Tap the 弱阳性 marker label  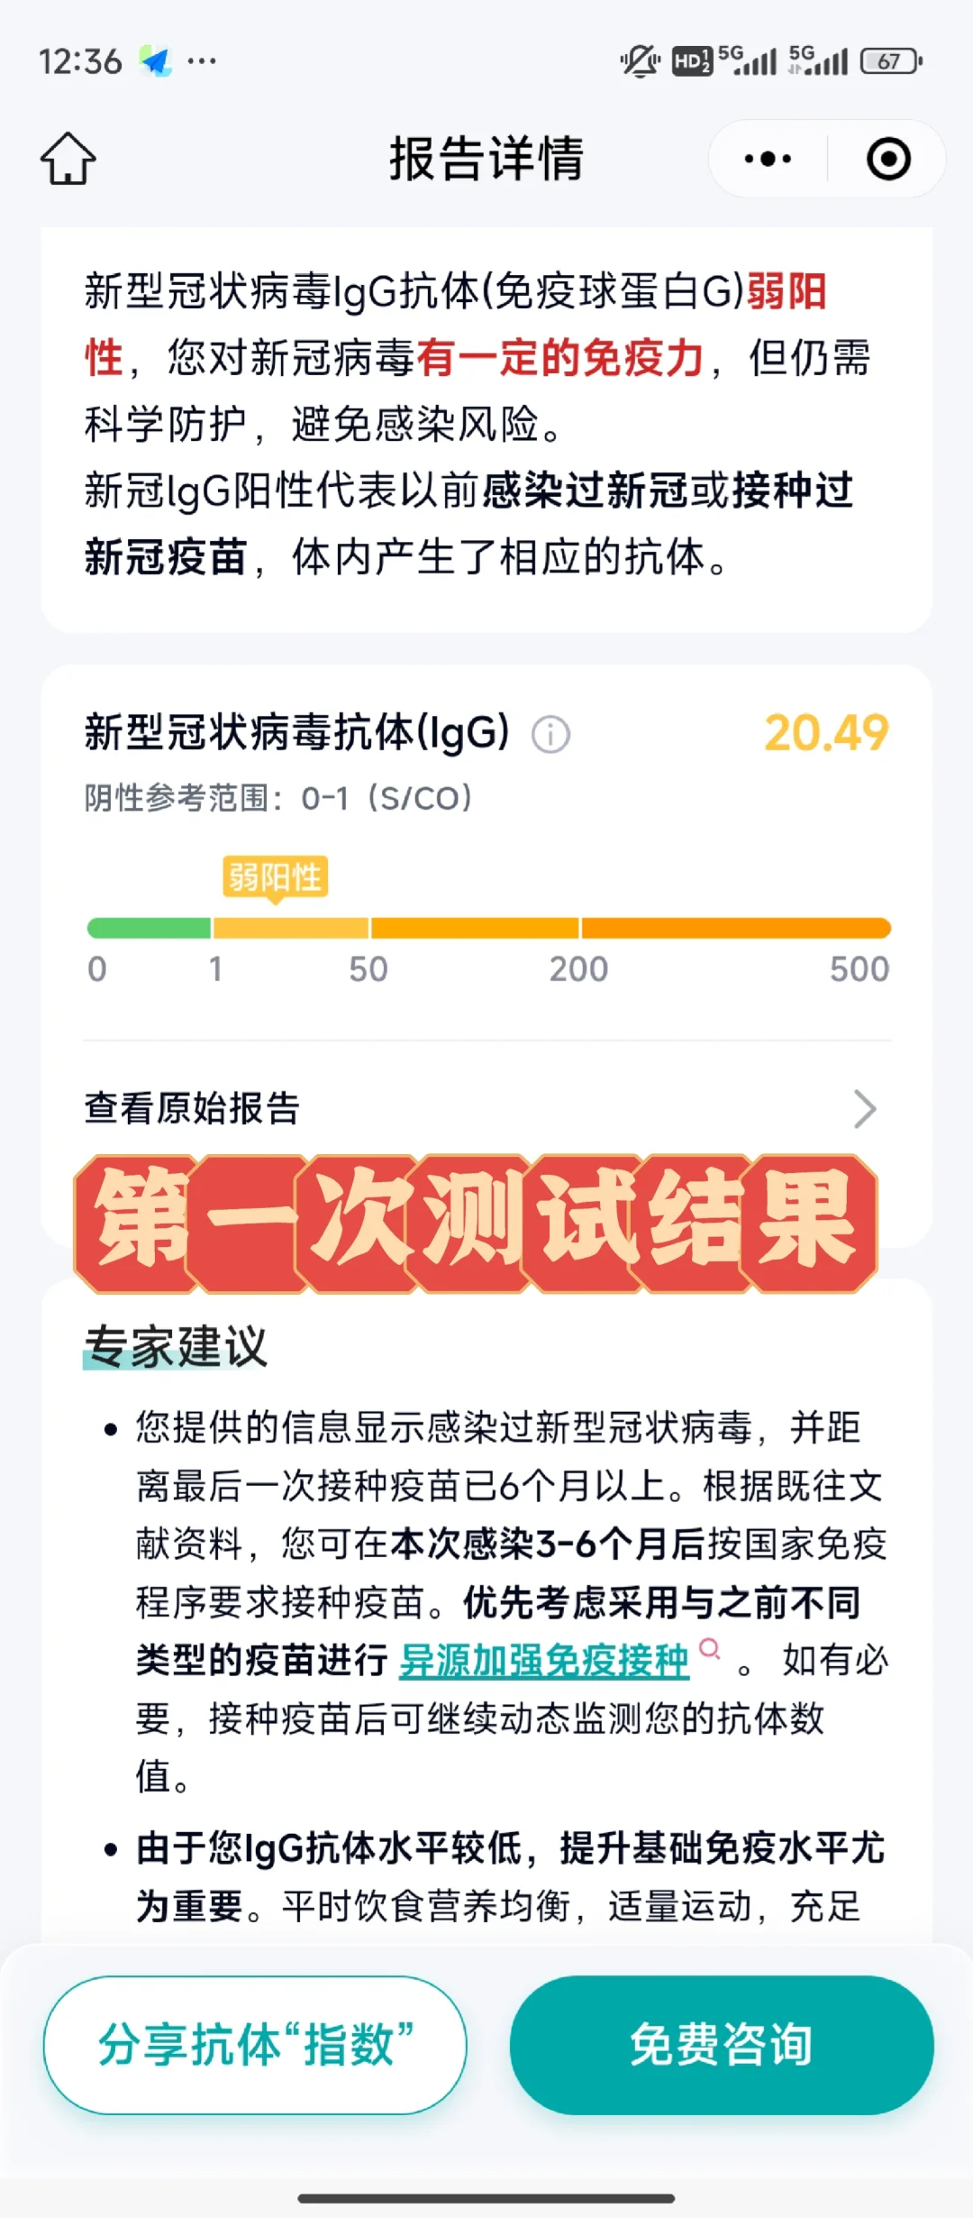point(275,876)
